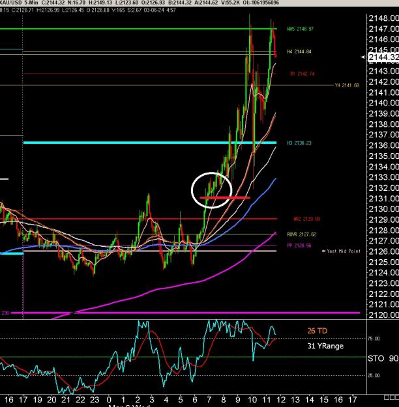Image resolution: width=399 pixels, height=407 pixels.
Task: Click the 25.00 stochastic level value
Action: [x=374, y=375]
